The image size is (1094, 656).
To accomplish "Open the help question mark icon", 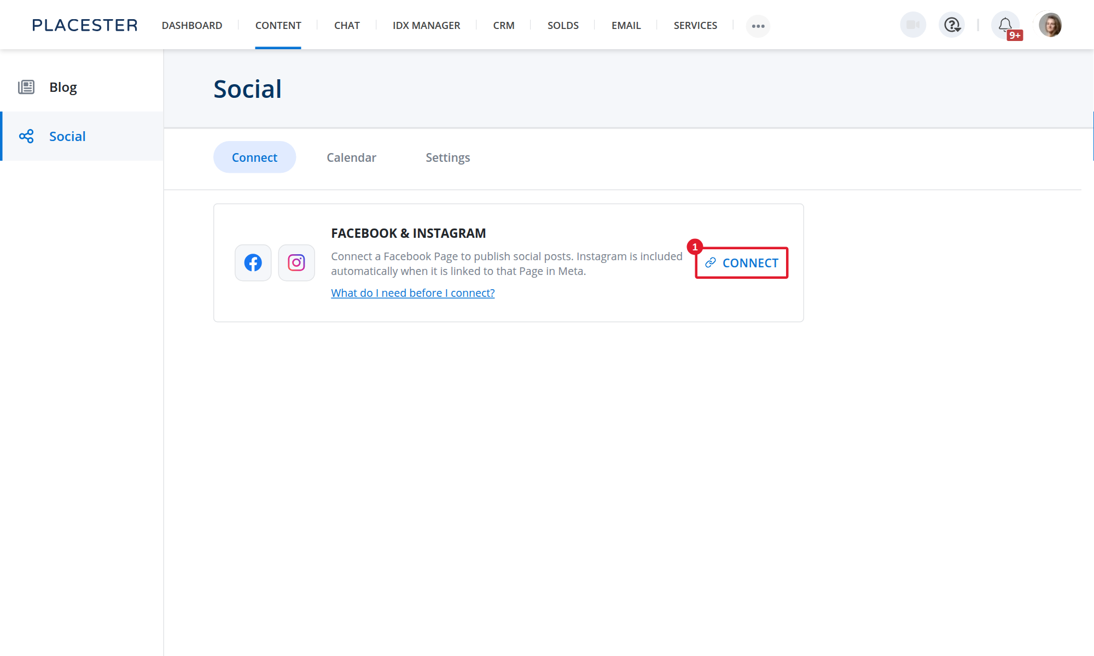I will 952,25.
